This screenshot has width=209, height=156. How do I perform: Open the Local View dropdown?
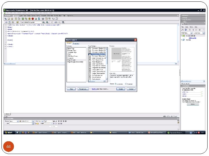[204, 33]
